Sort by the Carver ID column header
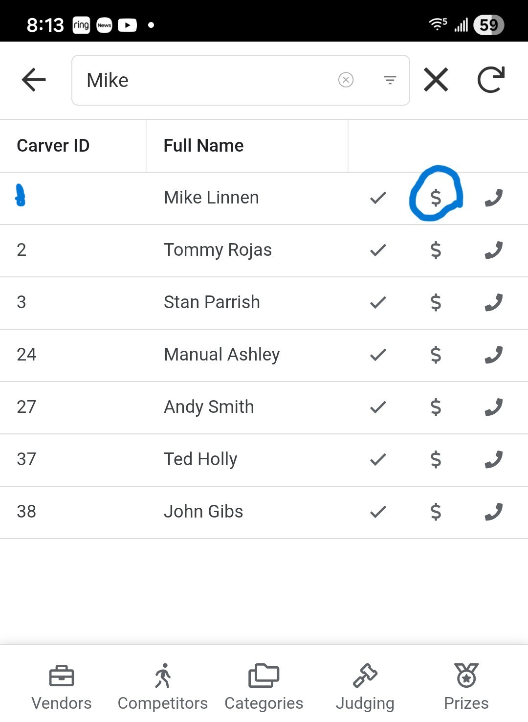Viewport: 528px width, 722px height. 53,146
